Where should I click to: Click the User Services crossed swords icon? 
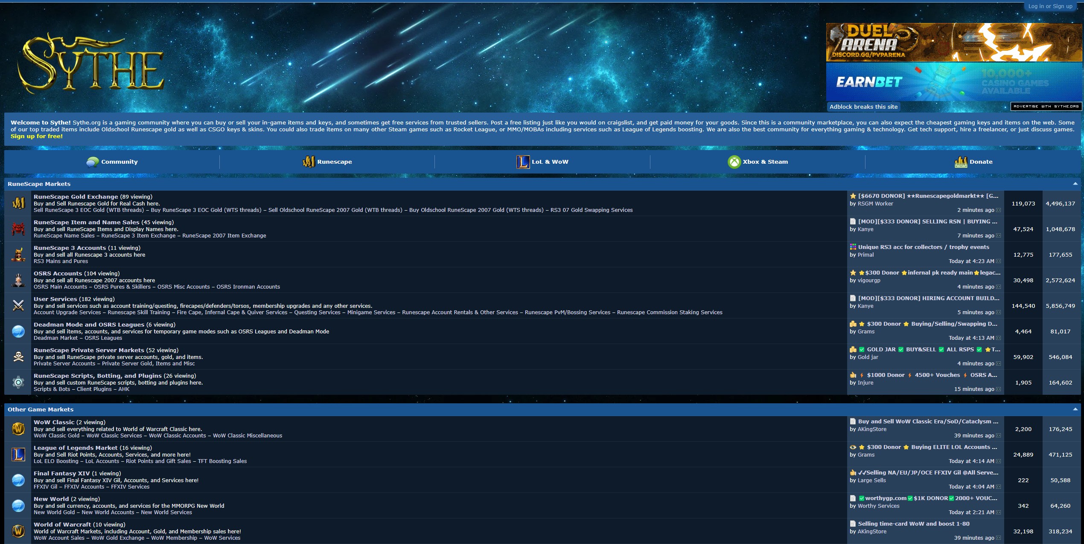[x=18, y=306]
